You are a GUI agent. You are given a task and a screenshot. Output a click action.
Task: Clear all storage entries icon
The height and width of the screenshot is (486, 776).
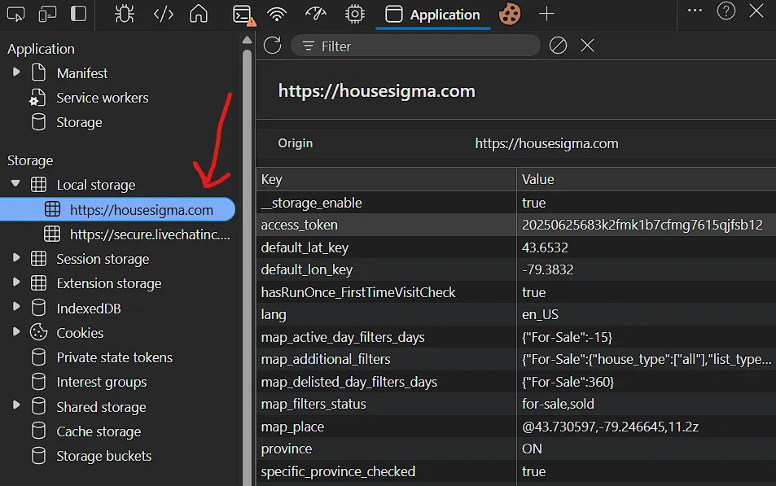point(558,46)
